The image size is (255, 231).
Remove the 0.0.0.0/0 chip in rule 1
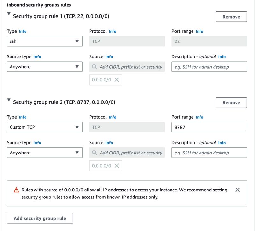click(x=117, y=80)
